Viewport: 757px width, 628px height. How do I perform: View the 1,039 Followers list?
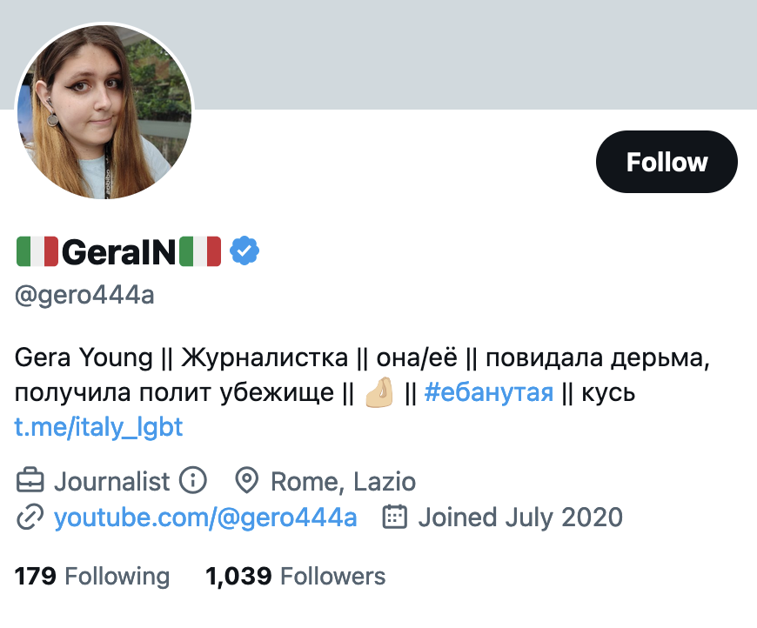click(x=295, y=576)
